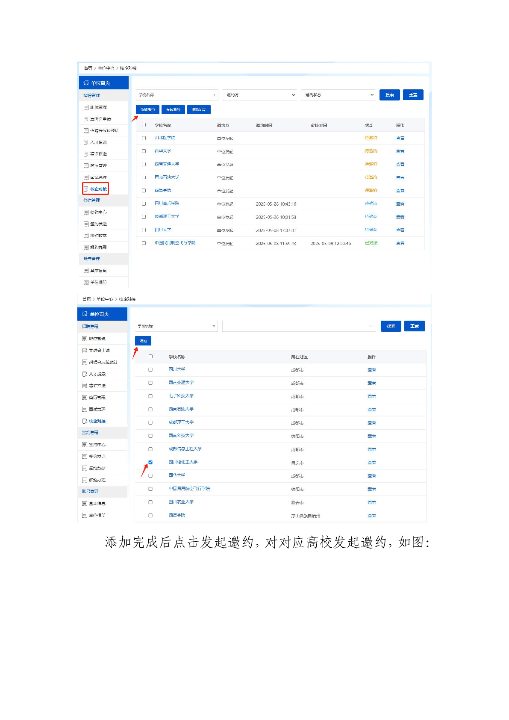Click the 发起邀约 button

(x=173, y=110)
